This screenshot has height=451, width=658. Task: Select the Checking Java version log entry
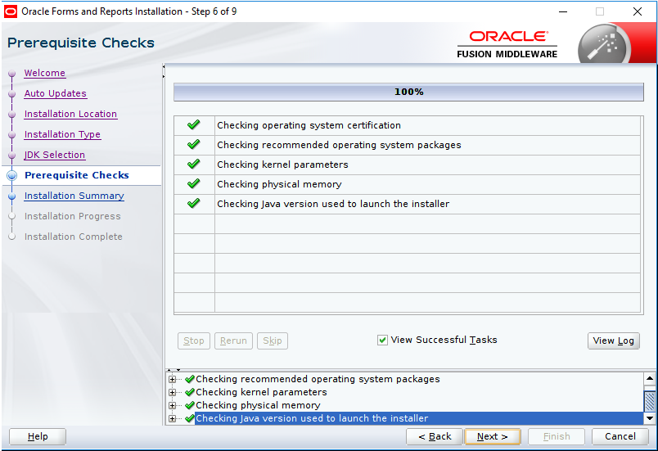pos(311,419)
